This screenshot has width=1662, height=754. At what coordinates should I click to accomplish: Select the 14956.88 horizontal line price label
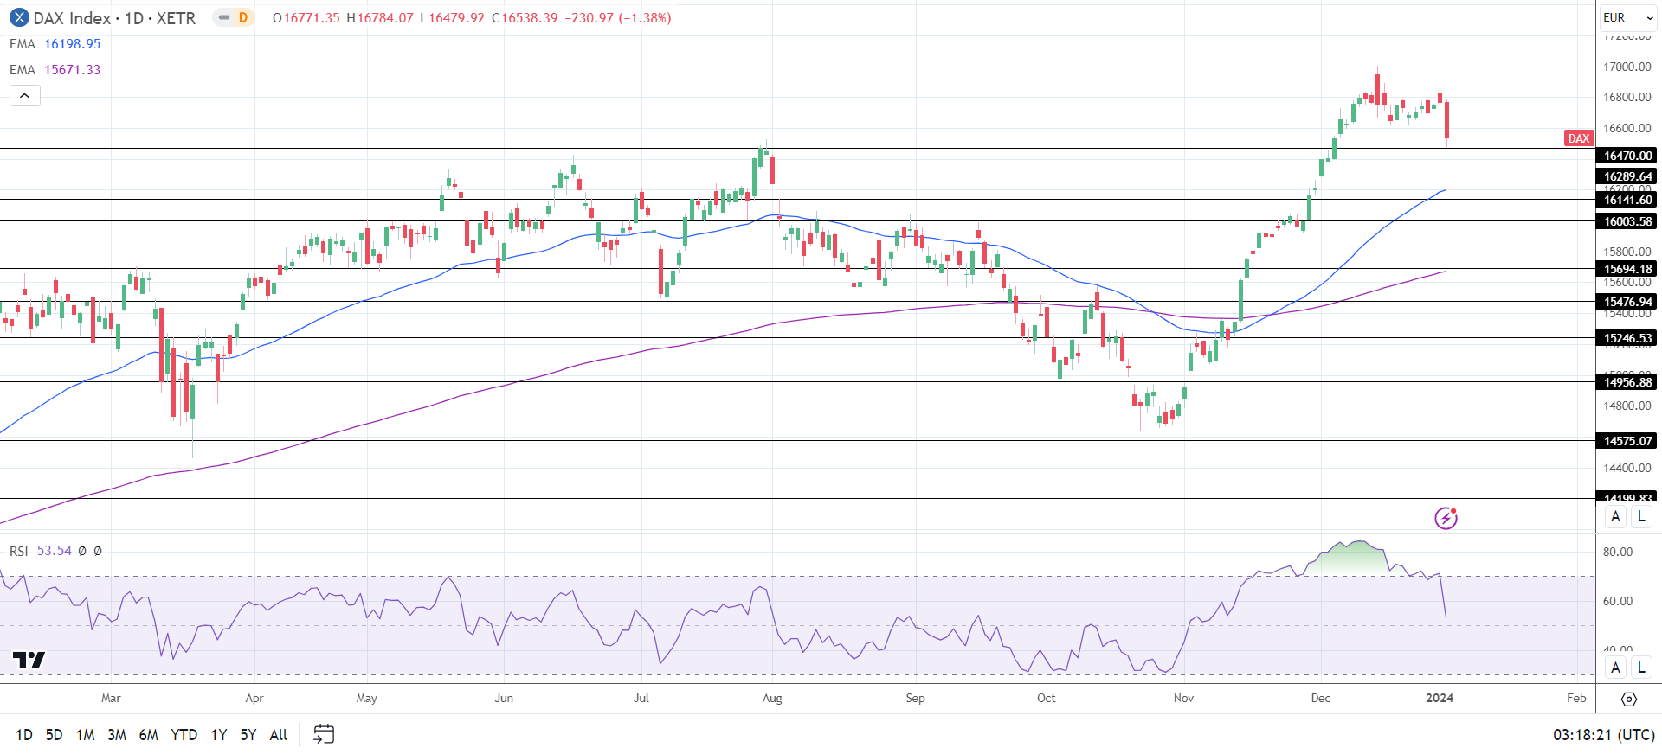point(1627,382)
